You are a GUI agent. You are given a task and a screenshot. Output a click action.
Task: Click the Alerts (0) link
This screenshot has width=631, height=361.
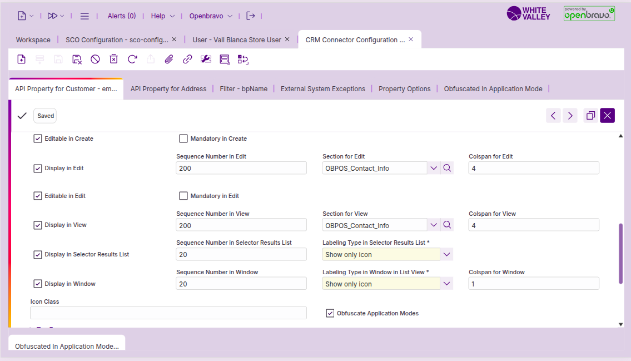[122, 16]
